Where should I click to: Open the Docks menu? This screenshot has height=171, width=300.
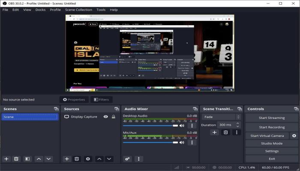[x=40, y=10]
